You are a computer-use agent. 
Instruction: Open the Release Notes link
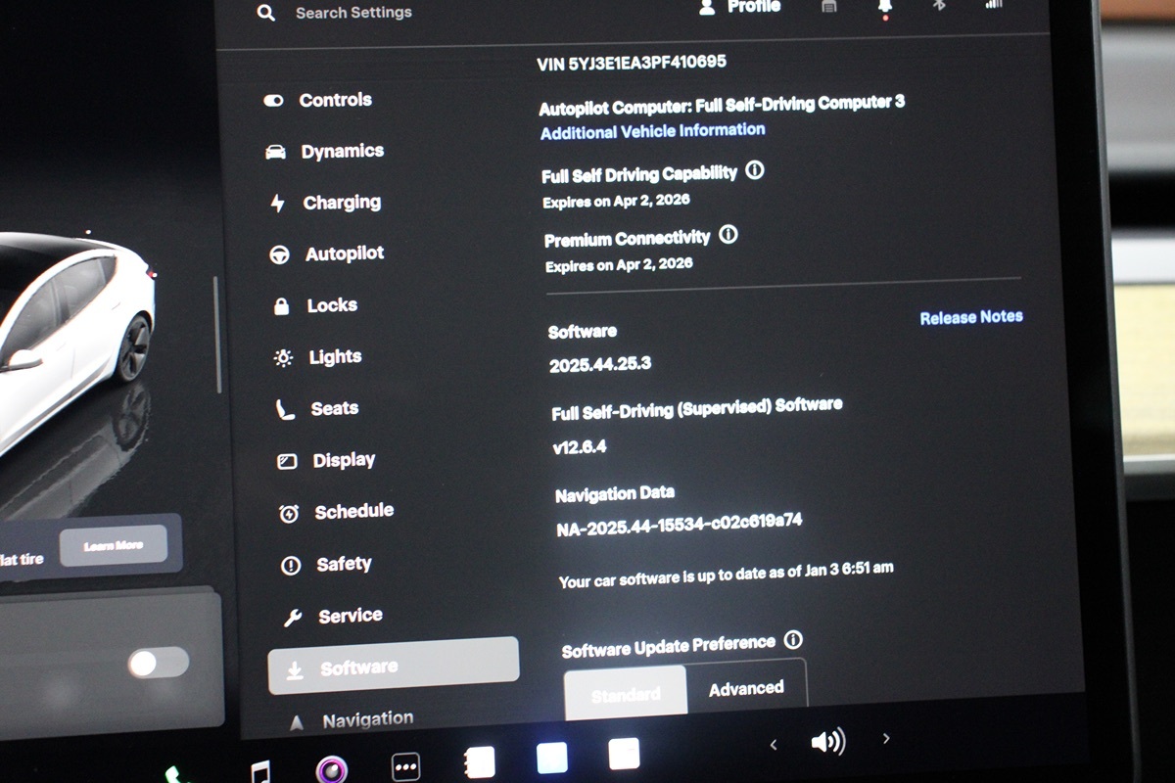pos(970,317)
